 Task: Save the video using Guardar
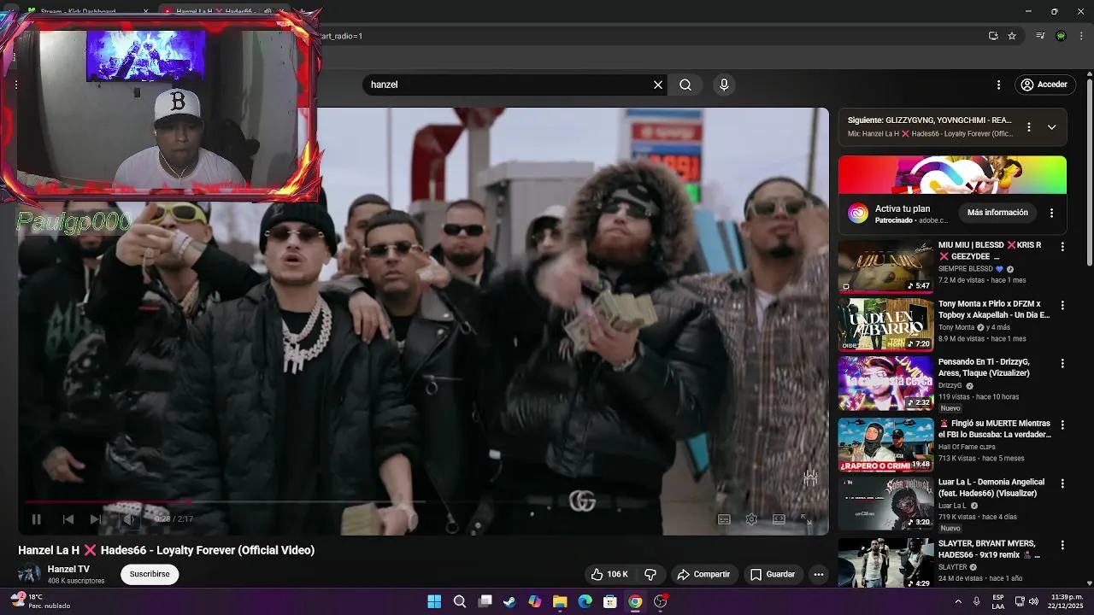[x=773, y=574]
